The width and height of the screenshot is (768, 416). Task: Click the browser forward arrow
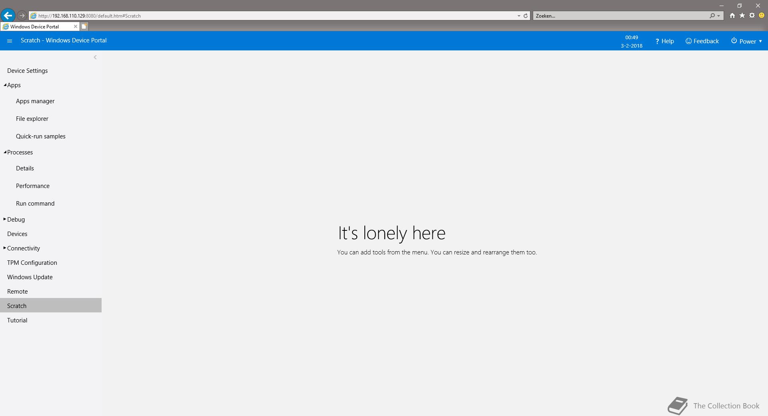pos(22,16)
